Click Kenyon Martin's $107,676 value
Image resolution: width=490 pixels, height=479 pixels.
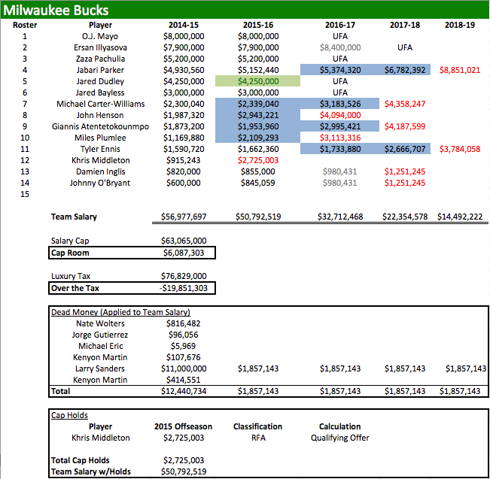pos(183,357)
